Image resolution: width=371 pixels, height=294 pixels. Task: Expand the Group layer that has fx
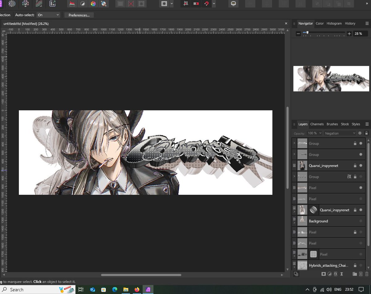tap(294, 177)
